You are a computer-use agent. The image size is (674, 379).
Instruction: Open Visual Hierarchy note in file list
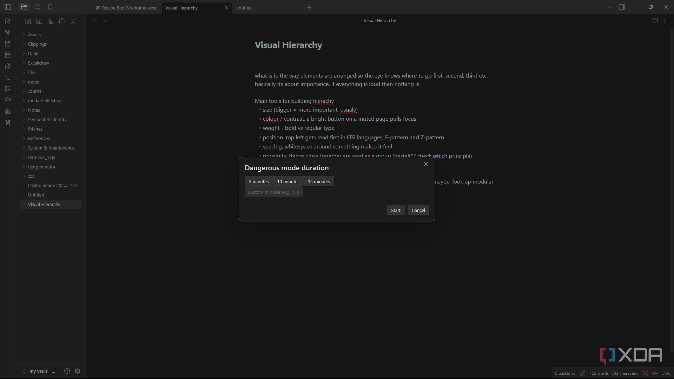pyautogui.click(x=51, y=204)
